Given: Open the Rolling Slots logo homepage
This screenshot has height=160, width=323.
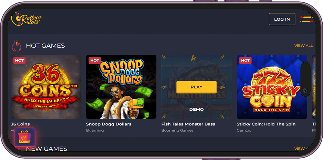Looking at the screenshot, I should [26, 19].
